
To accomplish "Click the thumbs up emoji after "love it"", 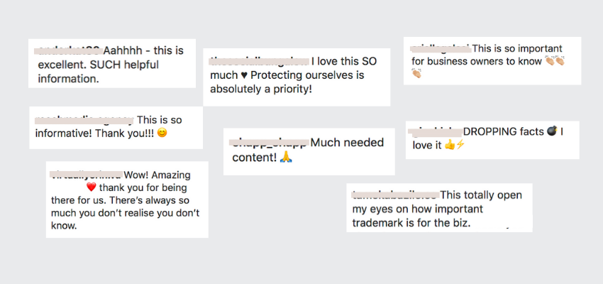I will point(449,146).
